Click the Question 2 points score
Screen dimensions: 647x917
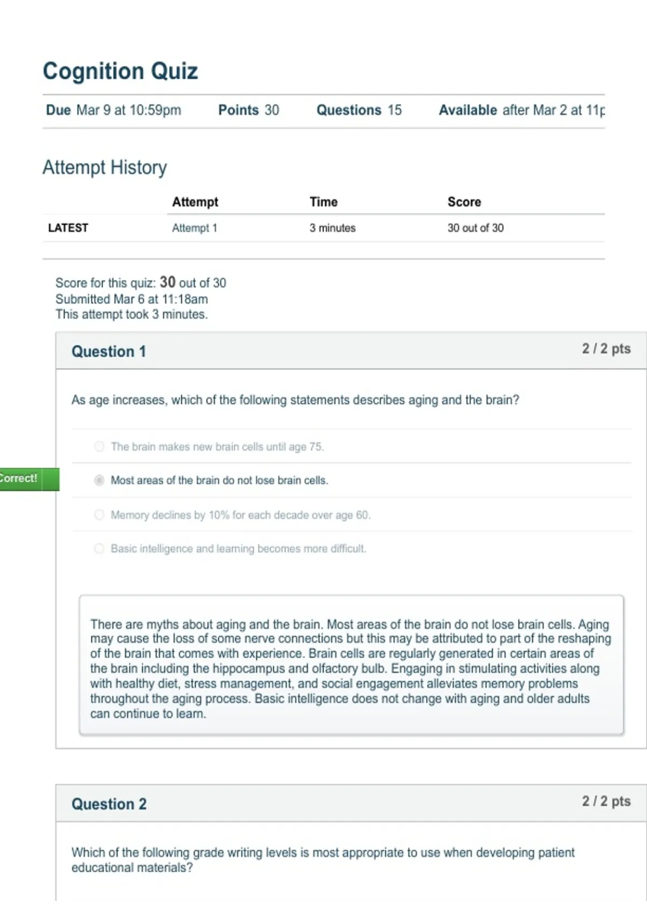pos(606,802)
